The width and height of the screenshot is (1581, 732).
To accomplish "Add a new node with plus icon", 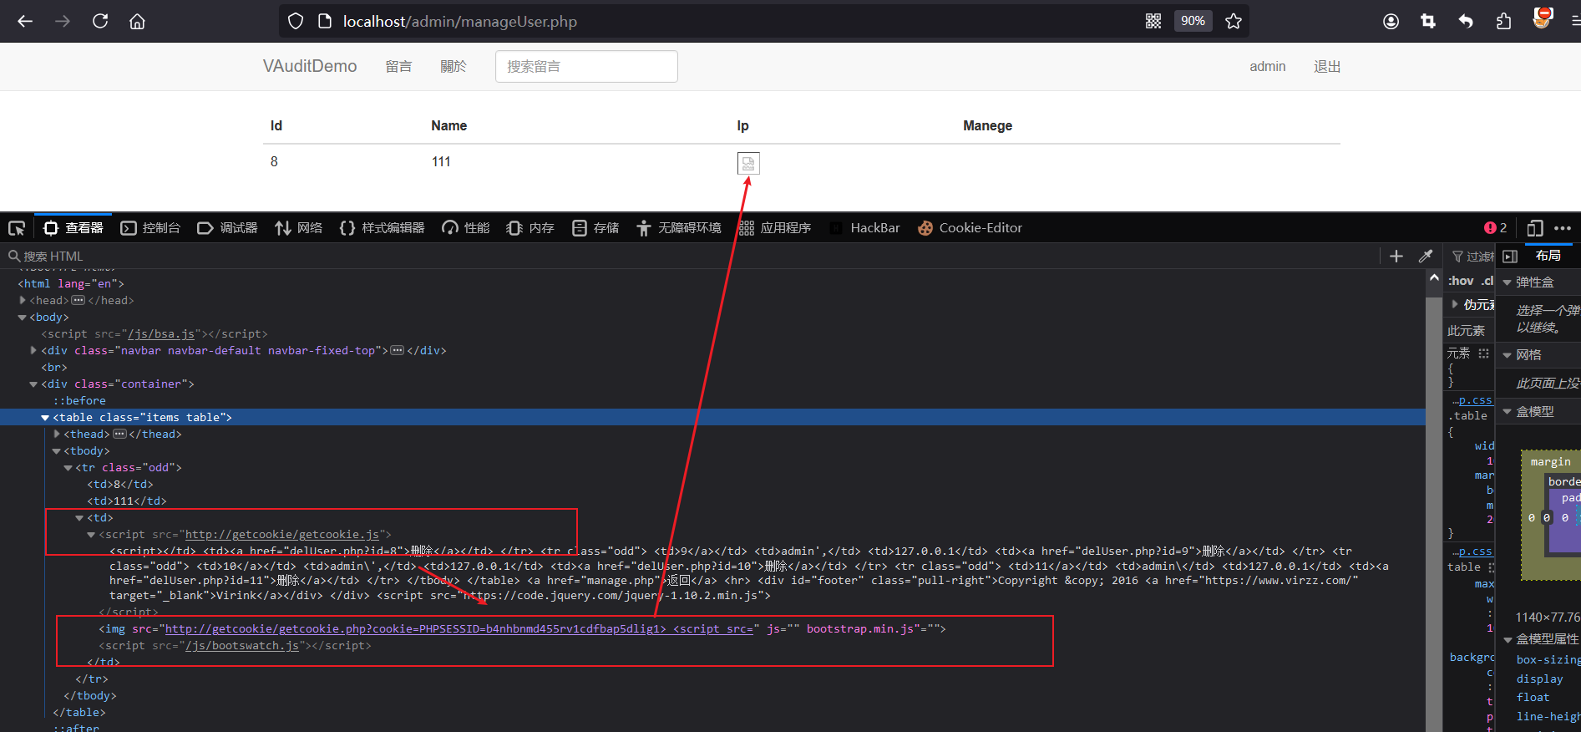I will coord(1396,257).
